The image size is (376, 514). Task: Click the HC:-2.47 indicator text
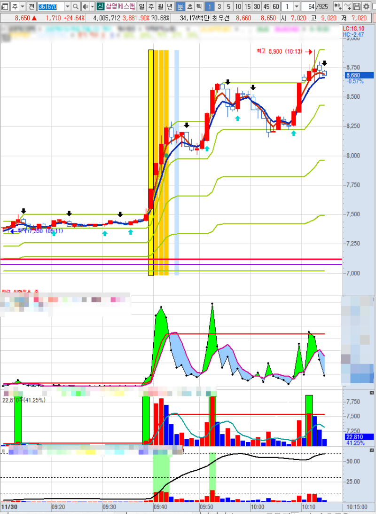pos(353,34)
